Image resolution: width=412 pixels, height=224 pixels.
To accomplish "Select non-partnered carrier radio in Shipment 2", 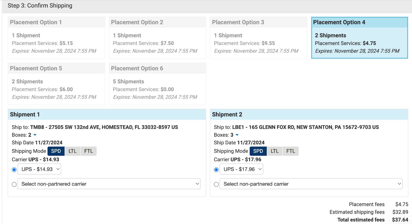I will point(216,184).
